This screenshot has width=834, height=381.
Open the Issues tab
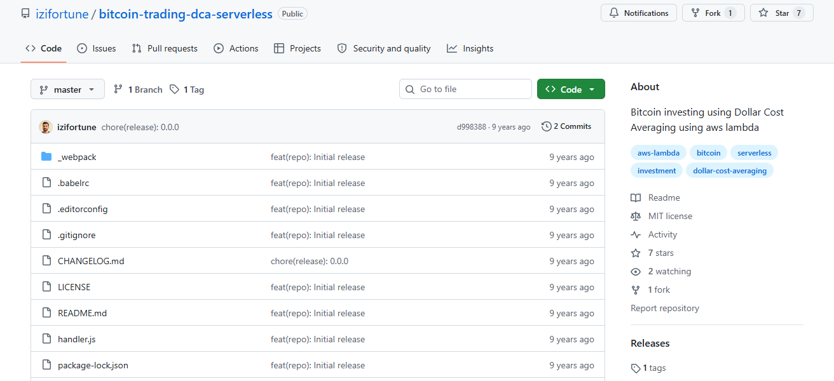coord(97,48)
